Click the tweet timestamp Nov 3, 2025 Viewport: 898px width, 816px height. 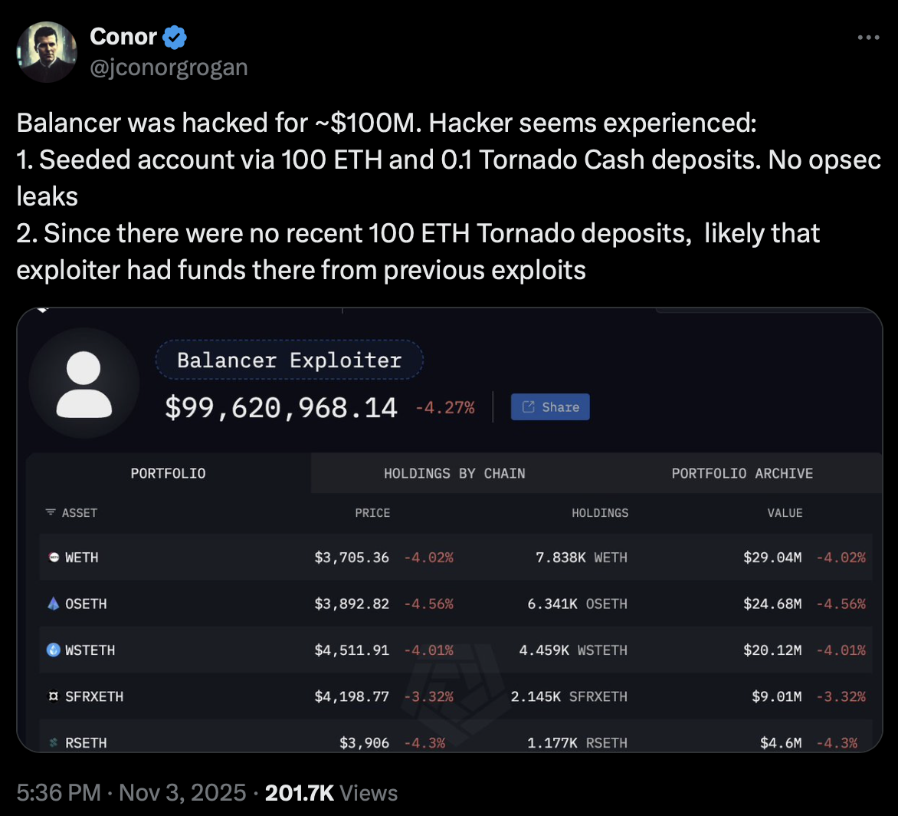tap(182, 793)
